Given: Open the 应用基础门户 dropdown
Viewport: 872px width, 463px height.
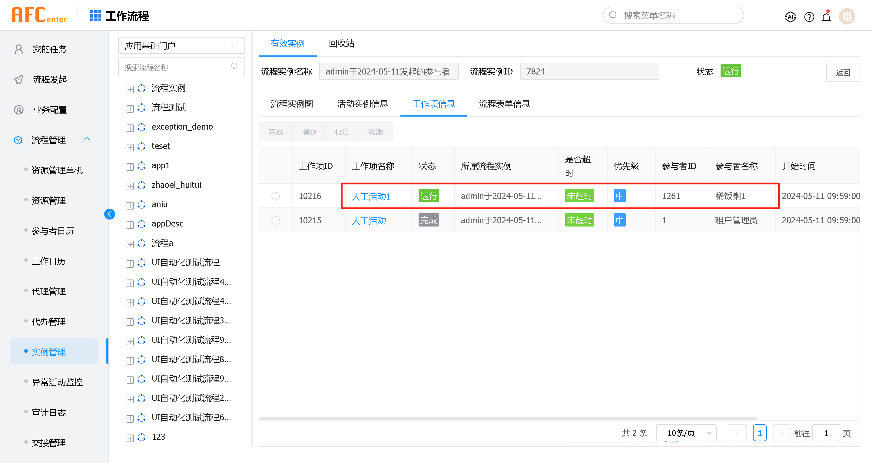Looking at the screenshot, I should pyautogui.click(x=181, y=46).
